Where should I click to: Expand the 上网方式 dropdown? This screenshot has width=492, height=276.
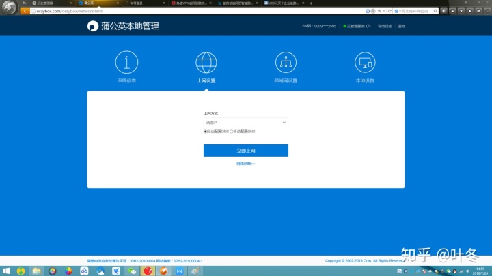click(x=246, y=123)
